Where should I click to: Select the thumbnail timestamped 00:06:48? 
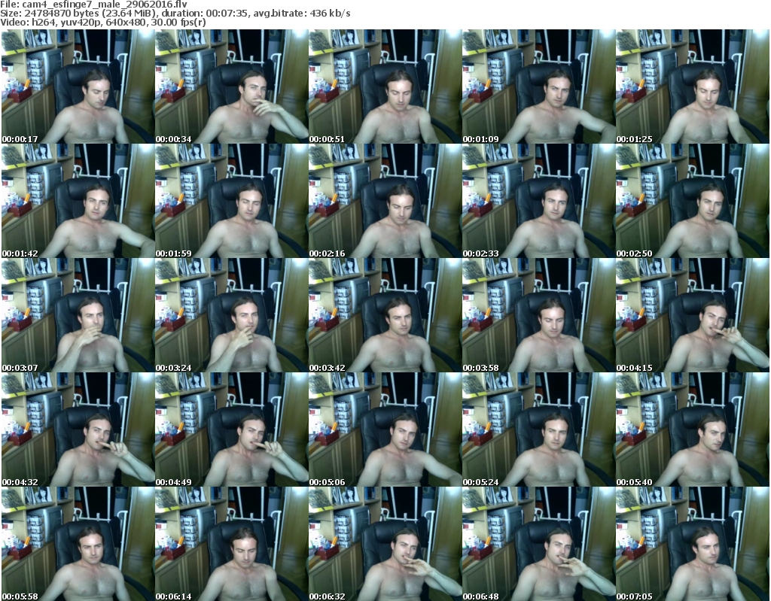(x=539, y=544)
